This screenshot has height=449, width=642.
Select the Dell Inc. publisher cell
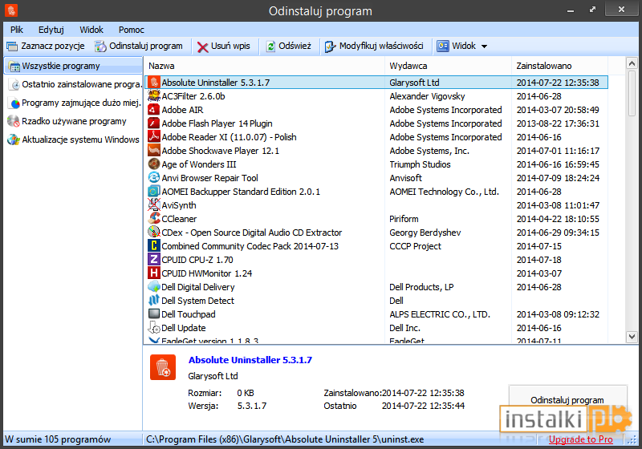tap(404, 328)
